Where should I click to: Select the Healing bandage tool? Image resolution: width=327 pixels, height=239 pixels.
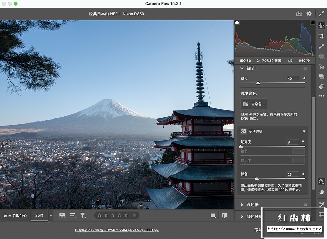321,46
